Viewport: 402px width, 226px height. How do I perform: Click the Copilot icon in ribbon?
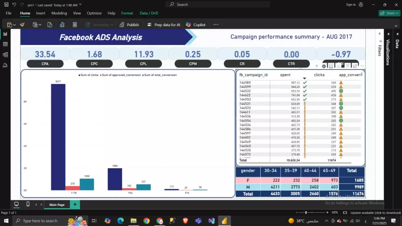click(x=189, y=24)
